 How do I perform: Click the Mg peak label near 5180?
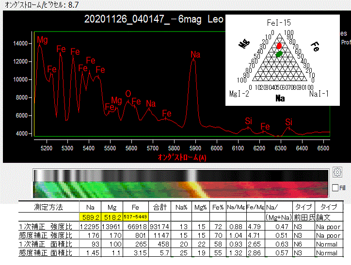click(x=42, y=40)
